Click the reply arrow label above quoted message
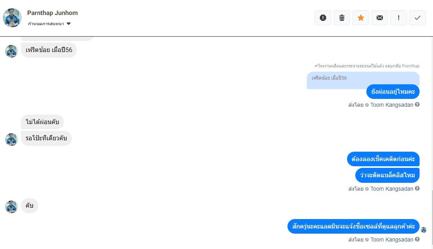 367,66
